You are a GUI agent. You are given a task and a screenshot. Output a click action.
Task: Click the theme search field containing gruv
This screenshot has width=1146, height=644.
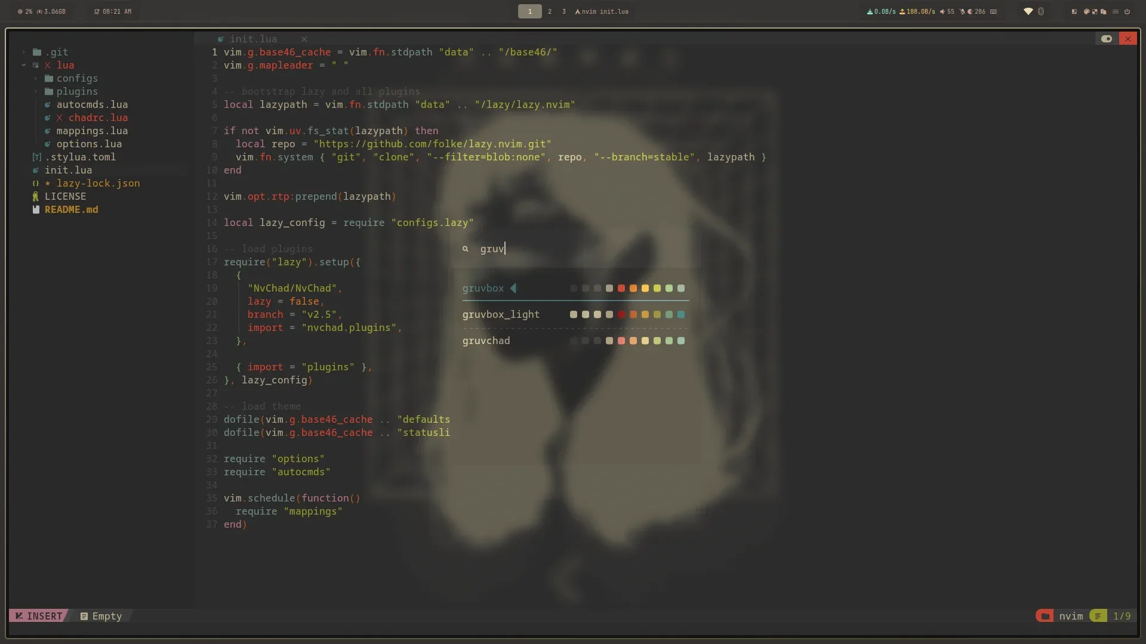pyautogui.click(x=576, y=249)
